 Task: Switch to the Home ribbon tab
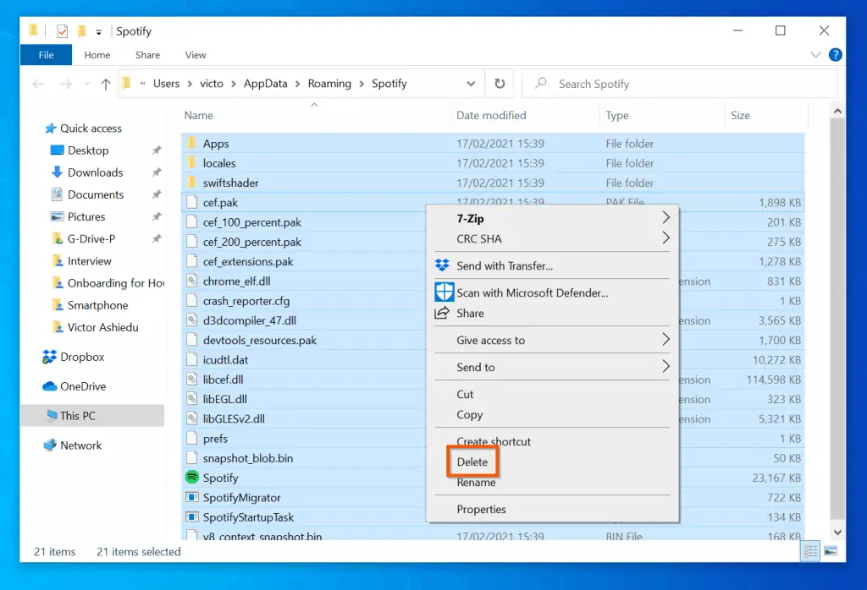coord(97,55)
